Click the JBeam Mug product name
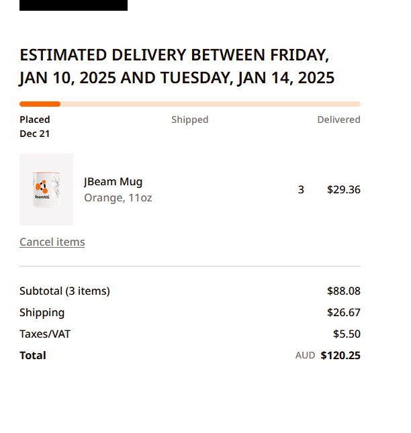411x433 pixels. click(x=113, y=182)
